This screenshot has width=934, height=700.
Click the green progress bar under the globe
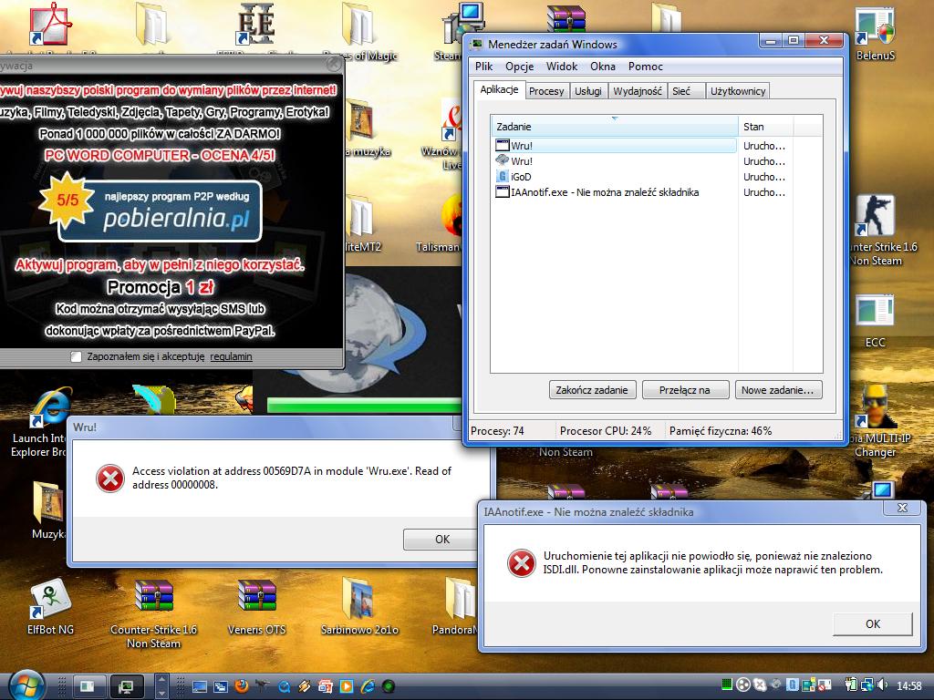[x=365, y=406]
